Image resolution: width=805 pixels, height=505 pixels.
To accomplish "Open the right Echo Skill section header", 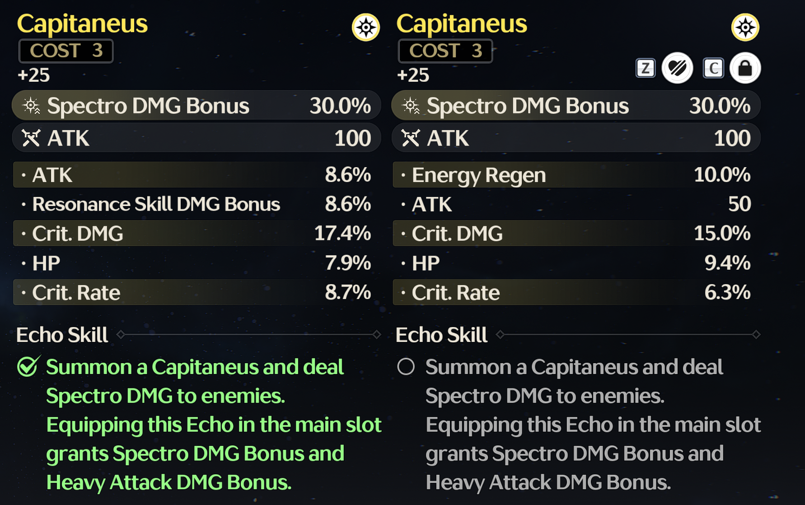I will pyautogui.click(x=441, y=335).
